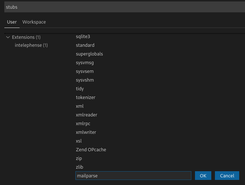
Task: Focus the mailparse input field
Action: pos(133,176)
